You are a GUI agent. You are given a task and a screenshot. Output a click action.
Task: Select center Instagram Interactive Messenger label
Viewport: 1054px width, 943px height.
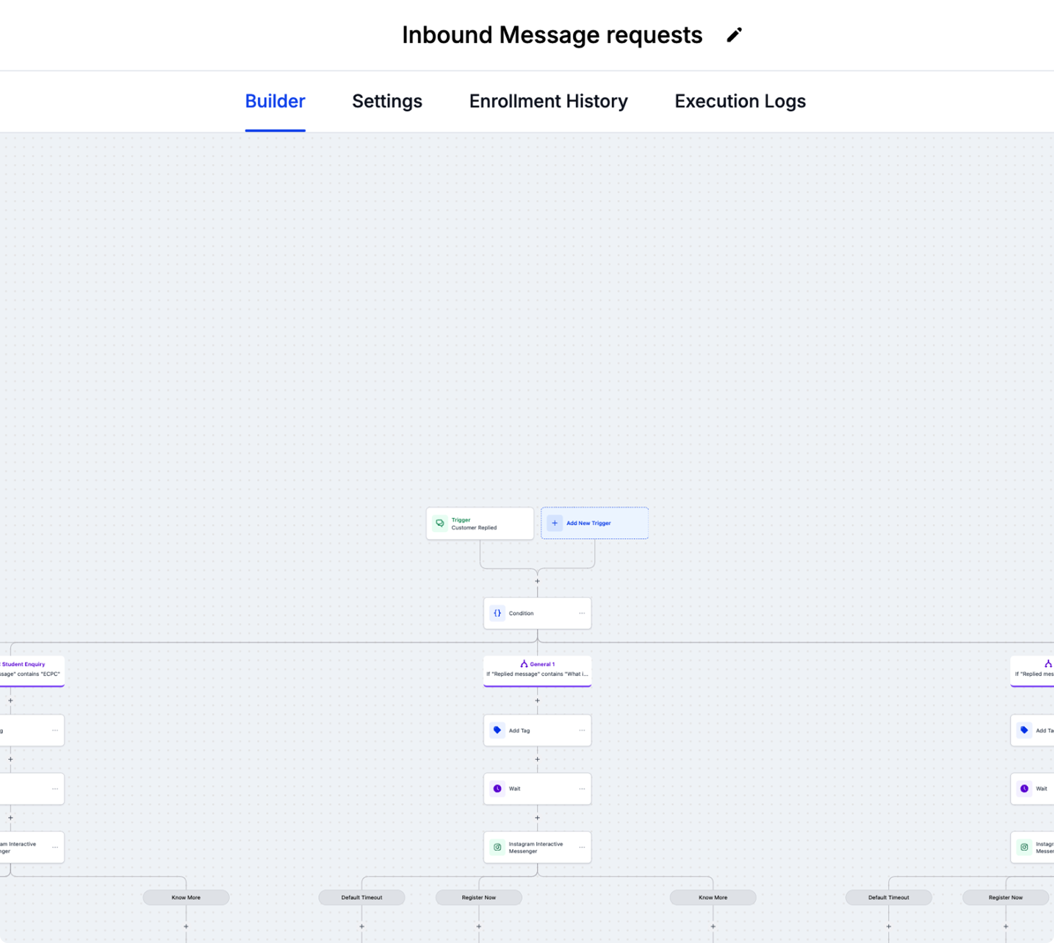click(x=536, y=847)
